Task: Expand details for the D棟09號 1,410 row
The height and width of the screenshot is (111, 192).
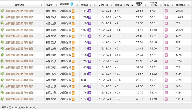Action: click(x=2, y=11)
